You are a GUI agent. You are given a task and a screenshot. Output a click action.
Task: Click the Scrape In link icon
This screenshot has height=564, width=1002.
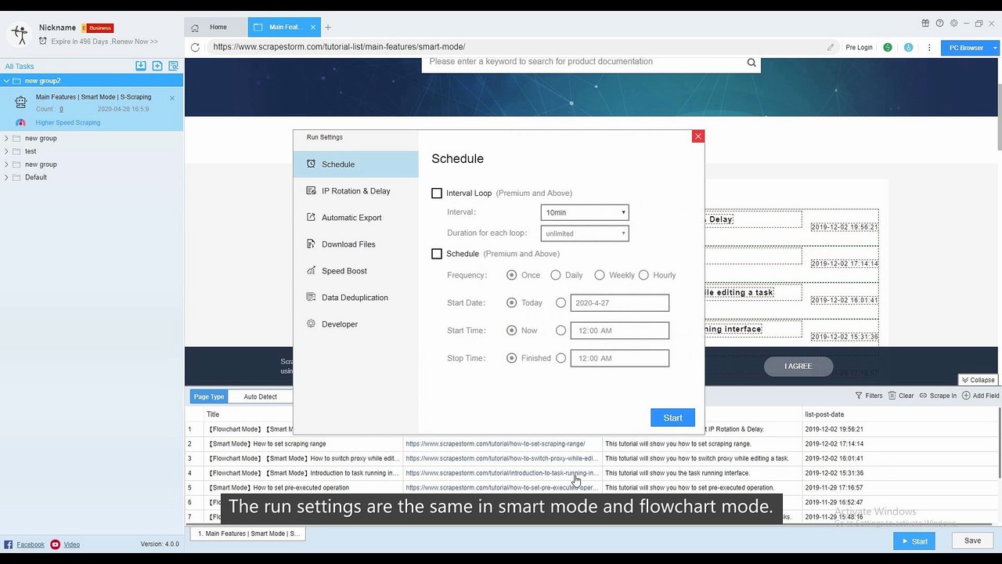click(x=924, y=396)
